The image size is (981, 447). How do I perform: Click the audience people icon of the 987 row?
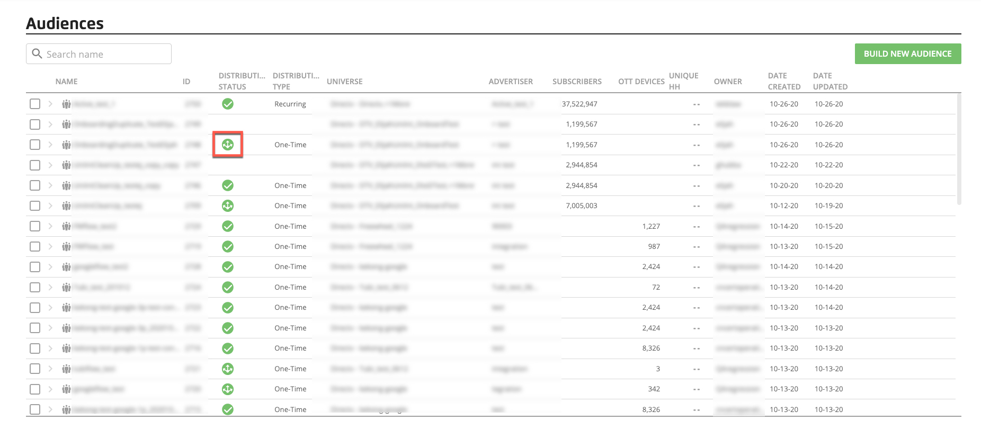coord(66,247)
